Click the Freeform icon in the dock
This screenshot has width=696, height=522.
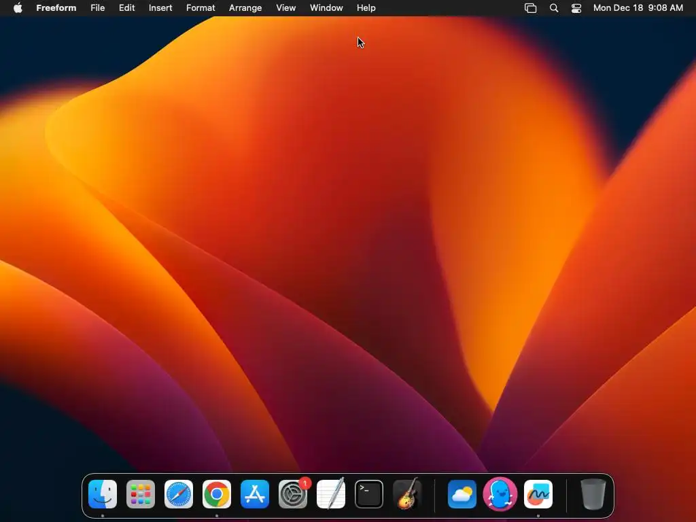(x=538, y=494)
